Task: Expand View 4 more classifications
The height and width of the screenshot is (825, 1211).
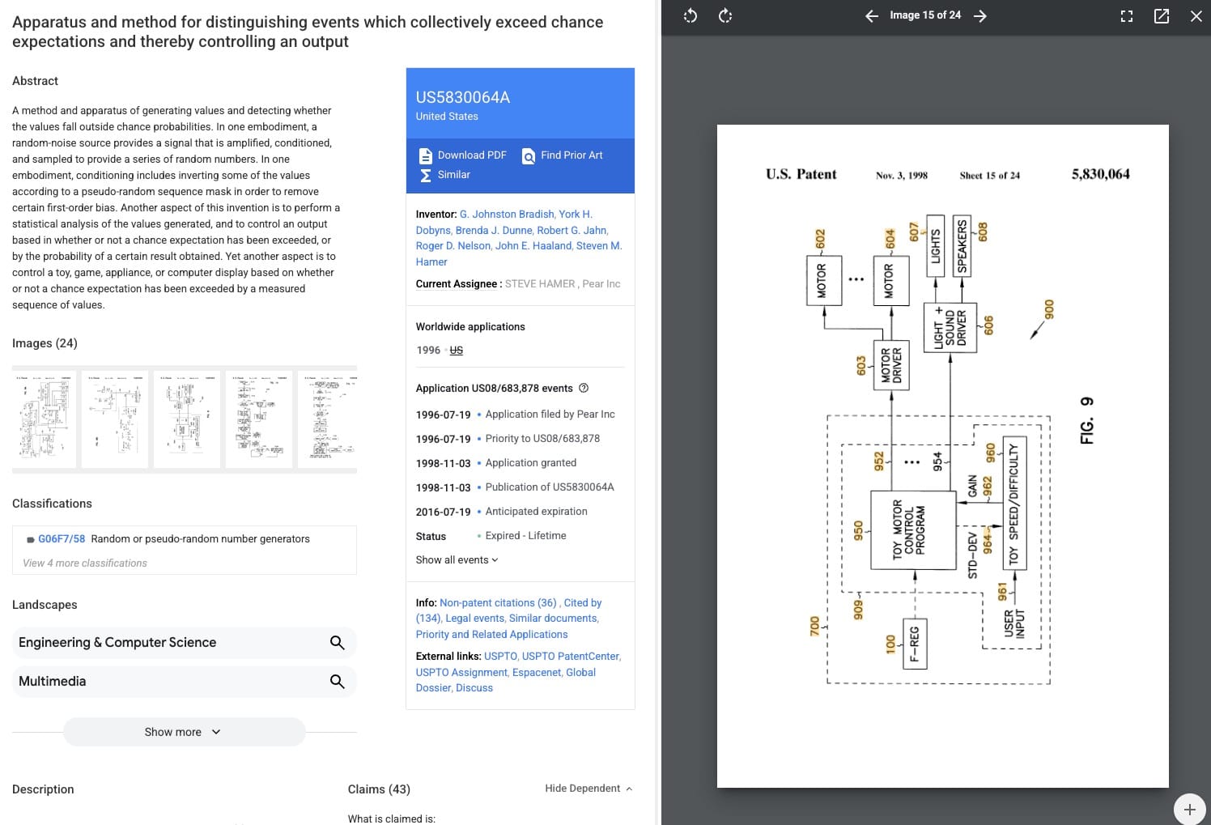Action: pos(85,563)
